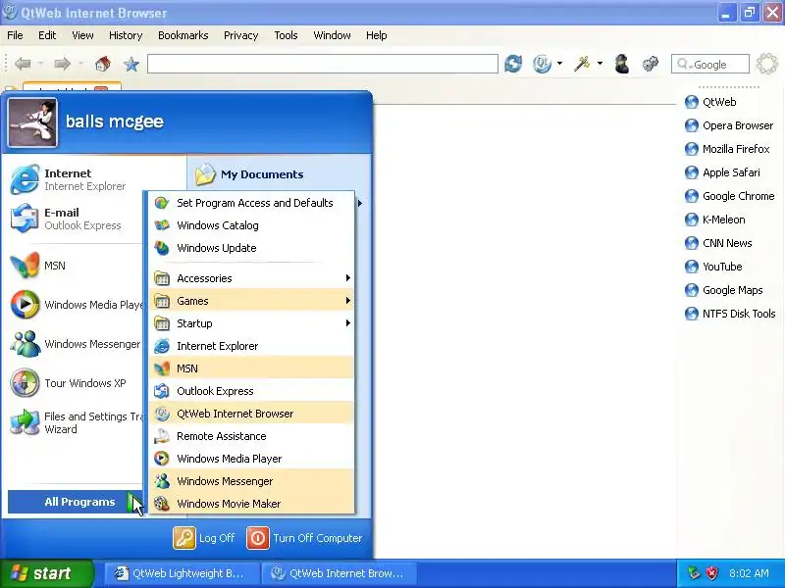Open Opera Browser bookmark link
The image size is (785, 588).
[x=729, y=125]
